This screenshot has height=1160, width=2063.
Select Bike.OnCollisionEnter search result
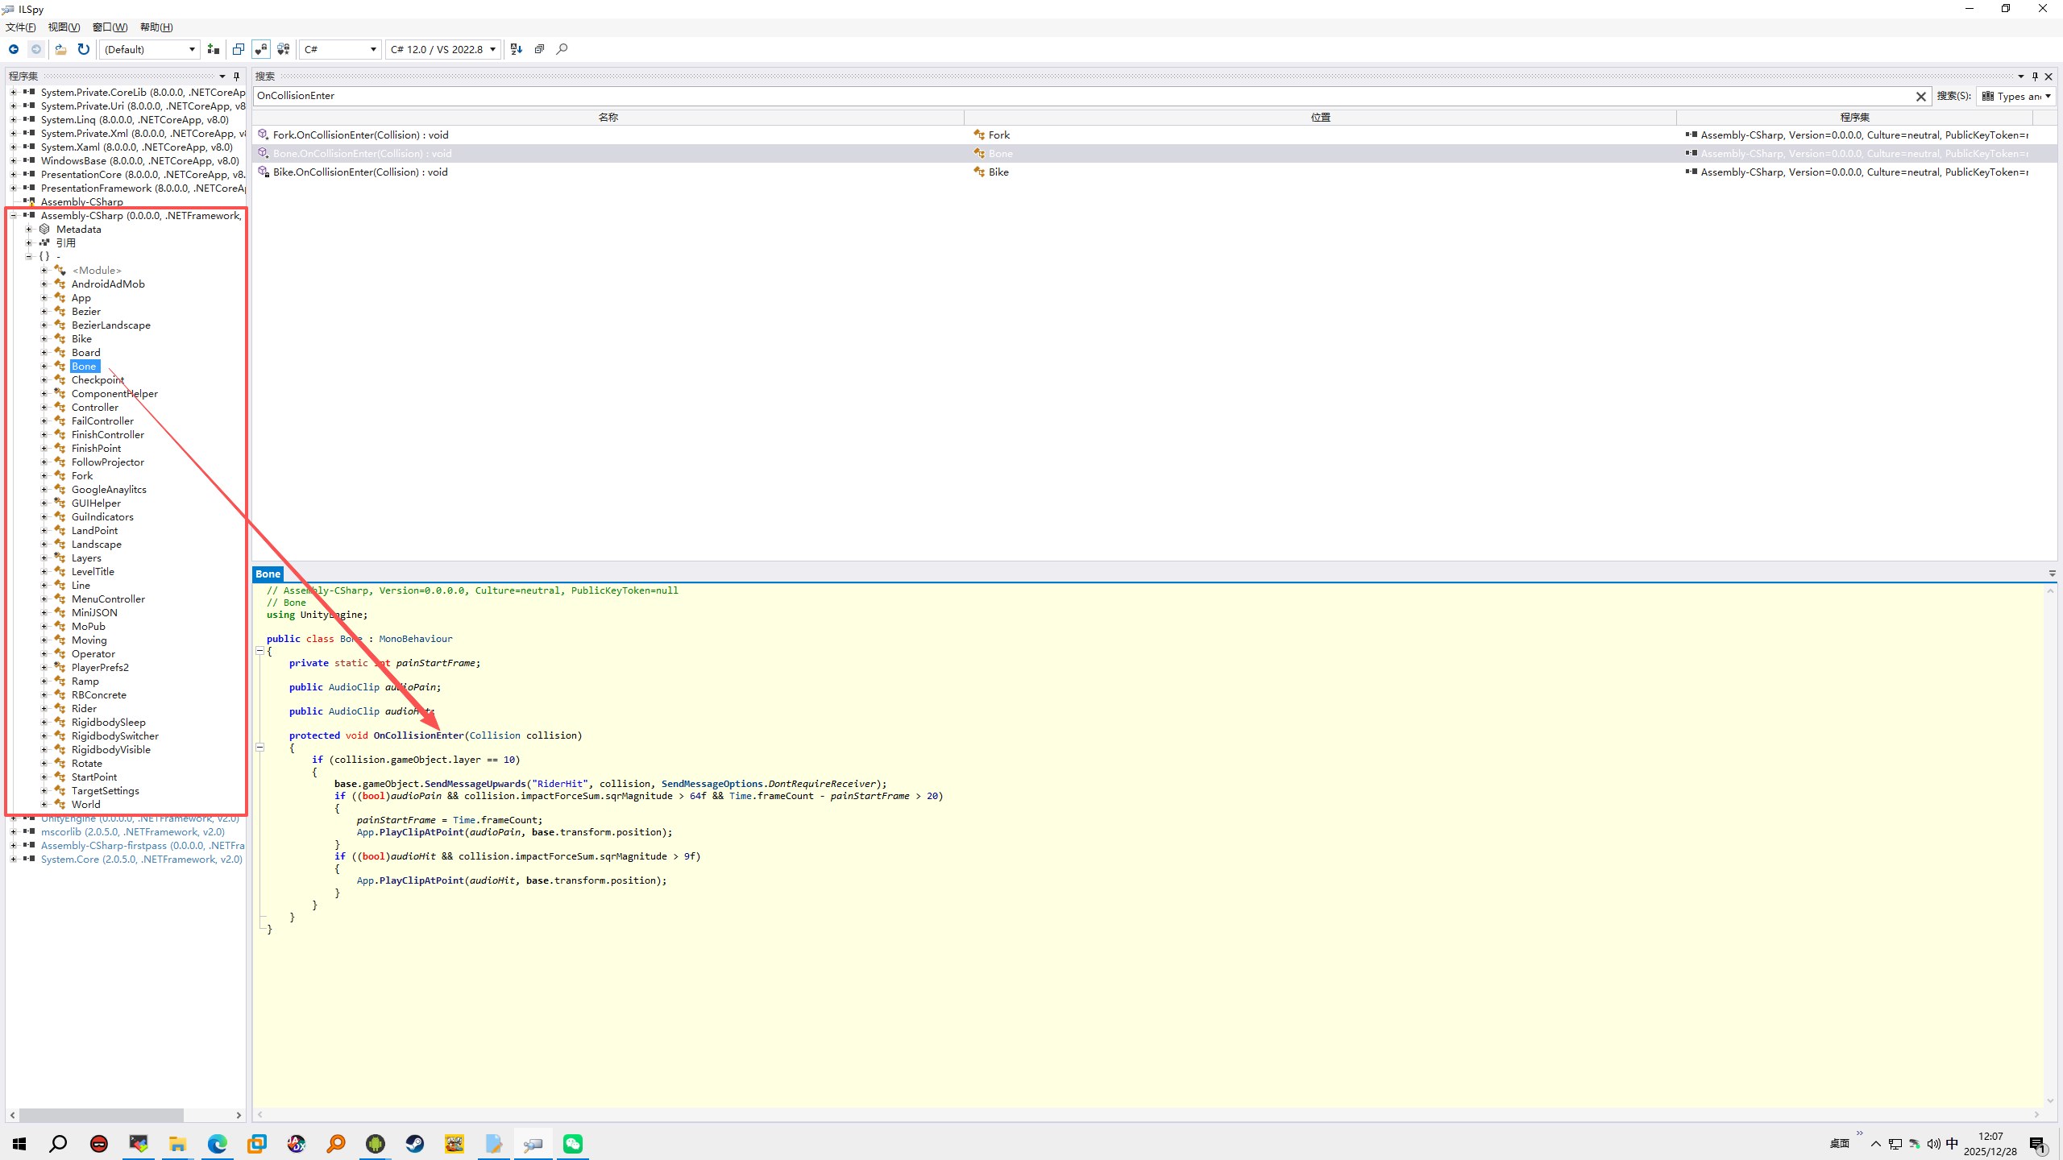click(x=360, y=172)
